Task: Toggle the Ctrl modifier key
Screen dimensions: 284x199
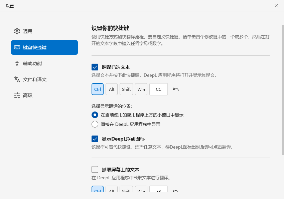Action: point(97,89)
